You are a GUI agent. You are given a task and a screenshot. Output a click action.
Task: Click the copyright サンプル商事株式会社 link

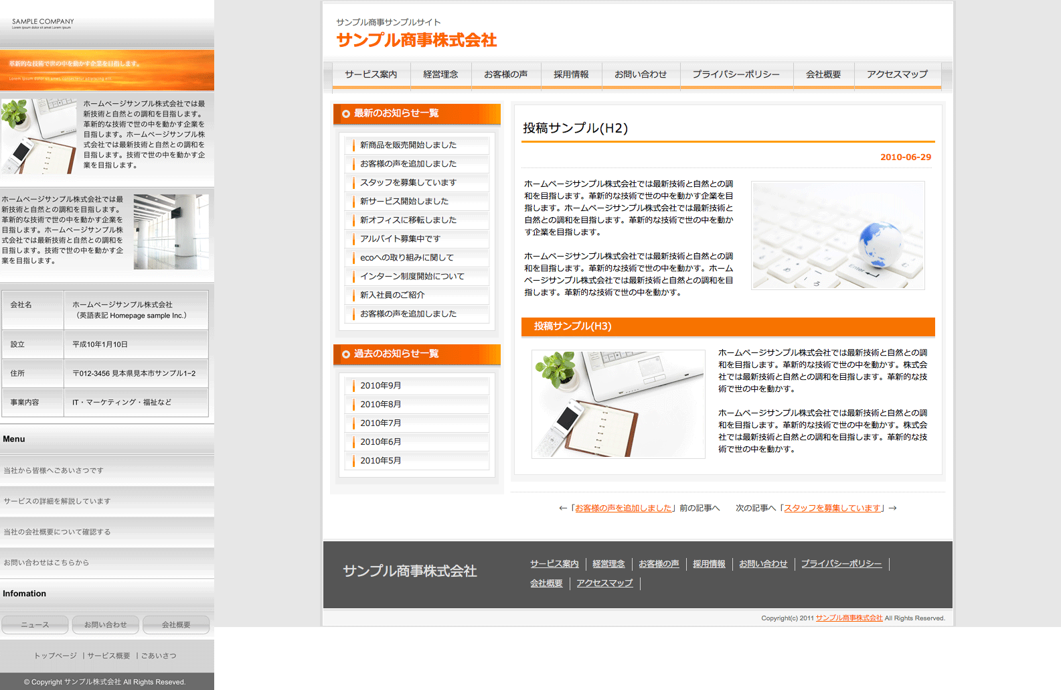(849, 618)
